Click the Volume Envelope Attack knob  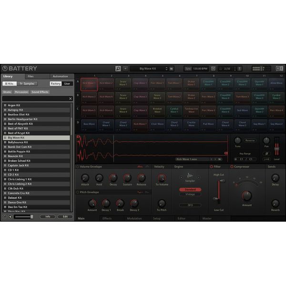[x=85, y=178]
